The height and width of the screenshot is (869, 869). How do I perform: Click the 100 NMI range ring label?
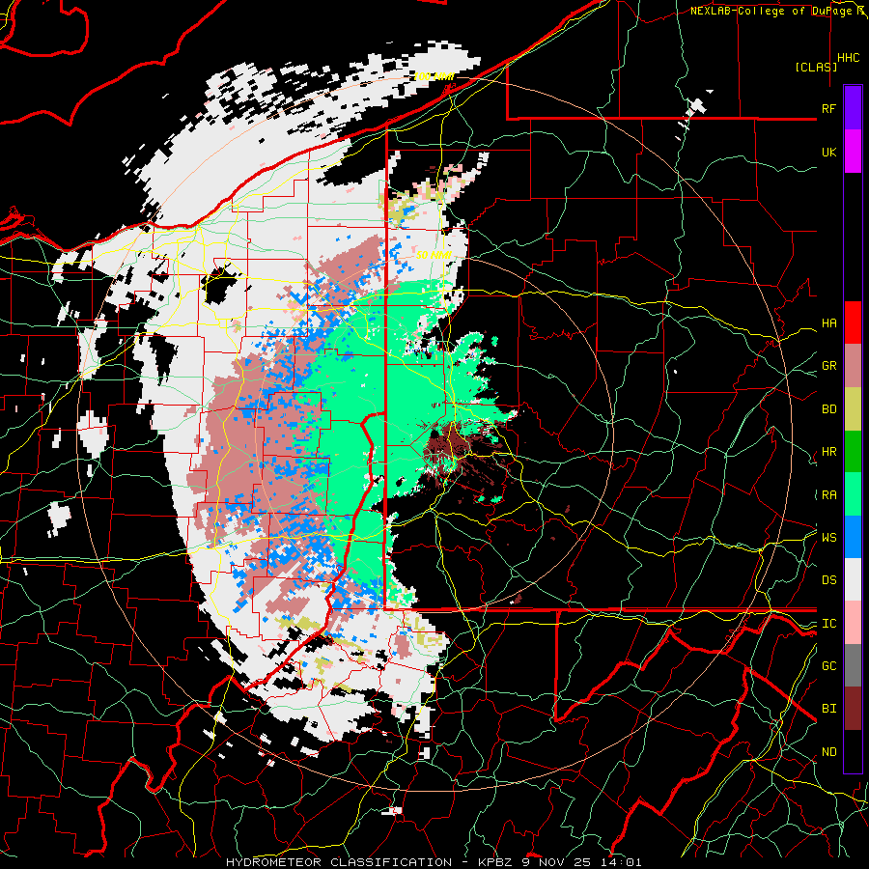[434, 76]
